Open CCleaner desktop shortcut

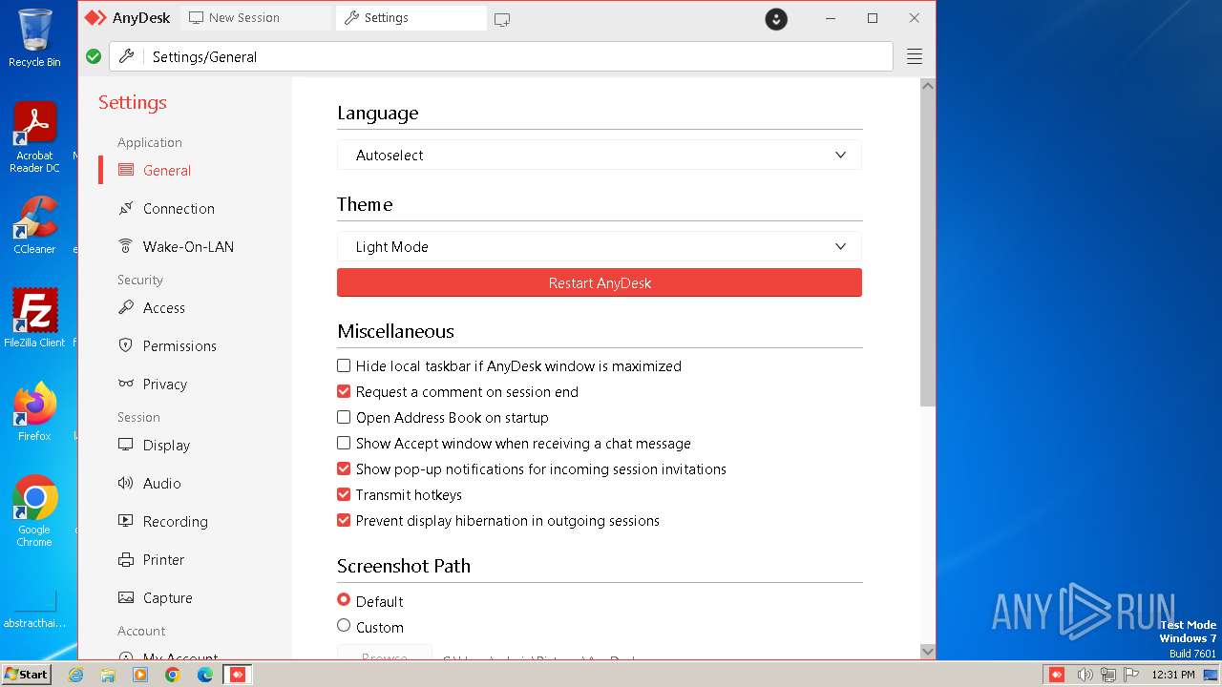[x=34, y=225]
